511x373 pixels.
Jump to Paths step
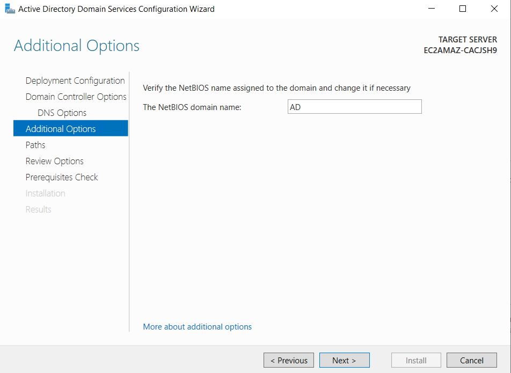[35, 145]
